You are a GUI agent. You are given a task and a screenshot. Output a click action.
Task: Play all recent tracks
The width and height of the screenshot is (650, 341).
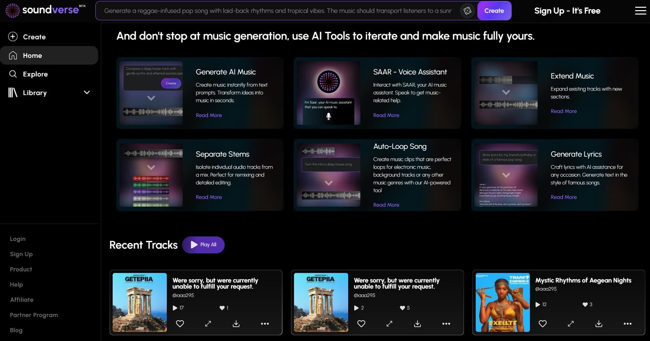[203, 245]
